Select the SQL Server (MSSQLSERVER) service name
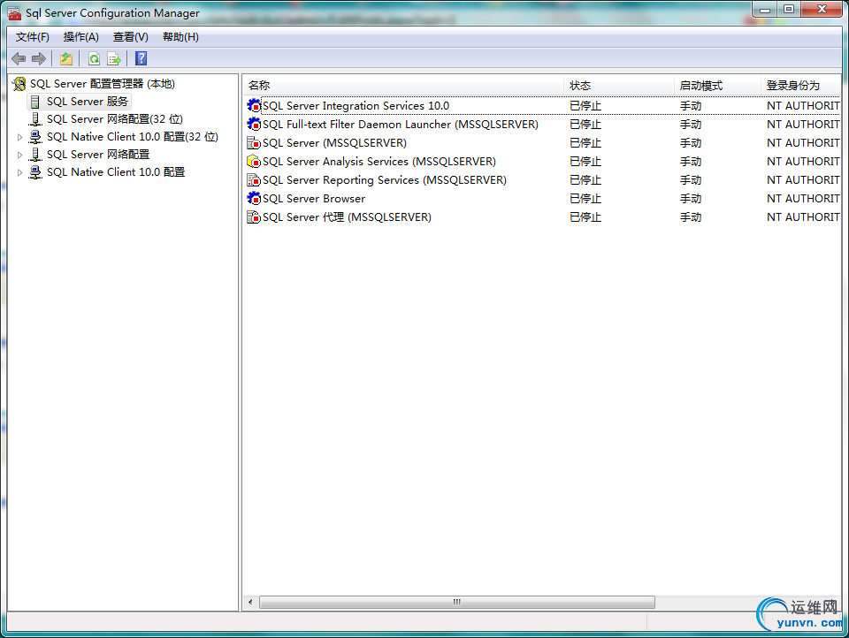This screenshot has height=638, width=849. 334,143
